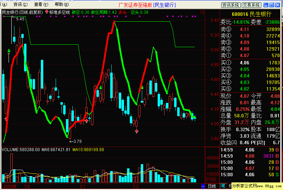
Task: Click the MA5:667421.81 label
Action: tap(56, 150)
